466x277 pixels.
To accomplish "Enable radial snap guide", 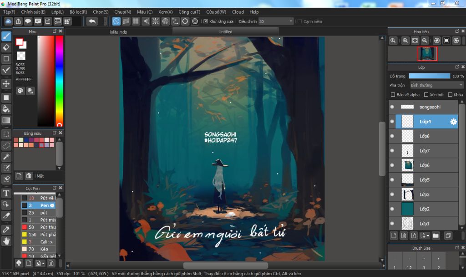I will tap(156, 21).
